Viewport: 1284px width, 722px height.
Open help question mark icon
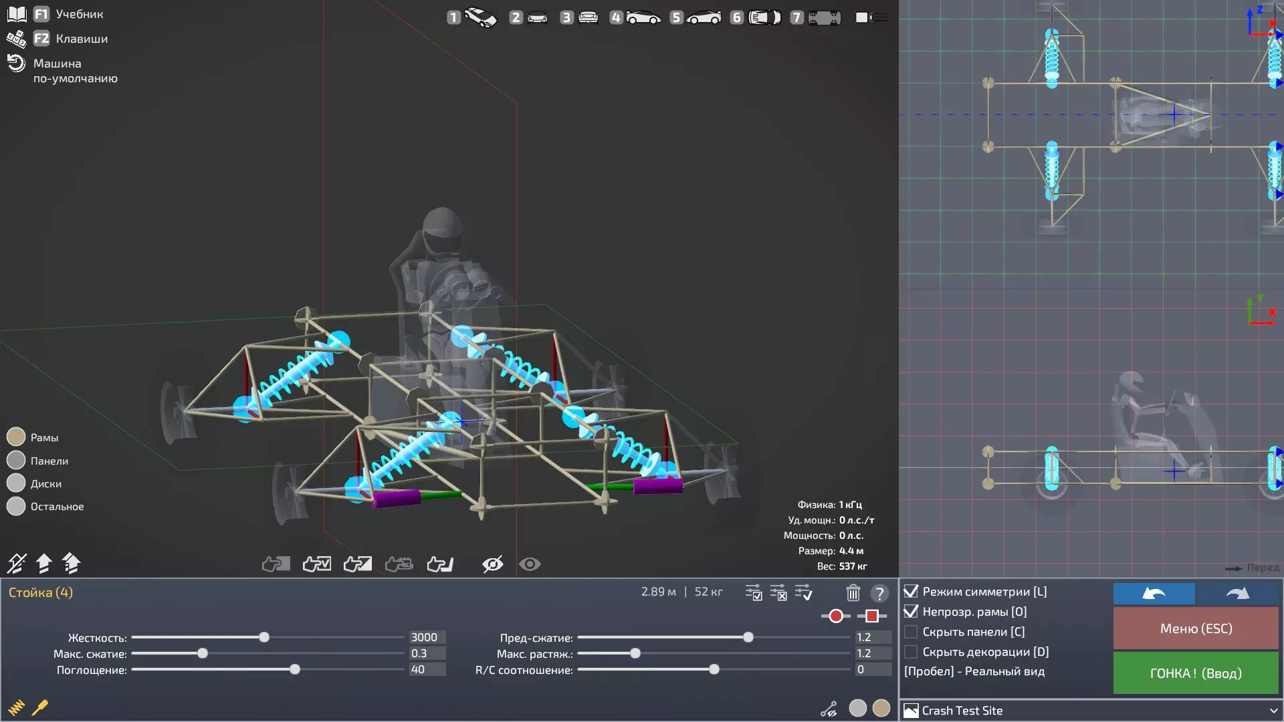(x=879, y=593)
